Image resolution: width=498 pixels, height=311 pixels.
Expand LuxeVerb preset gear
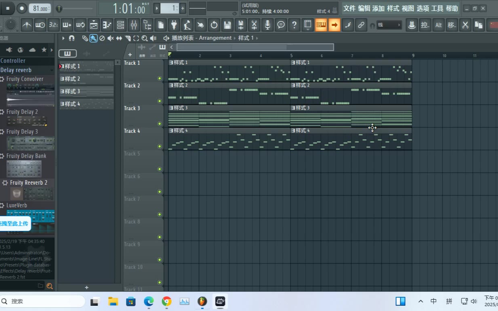click(2, 206)
